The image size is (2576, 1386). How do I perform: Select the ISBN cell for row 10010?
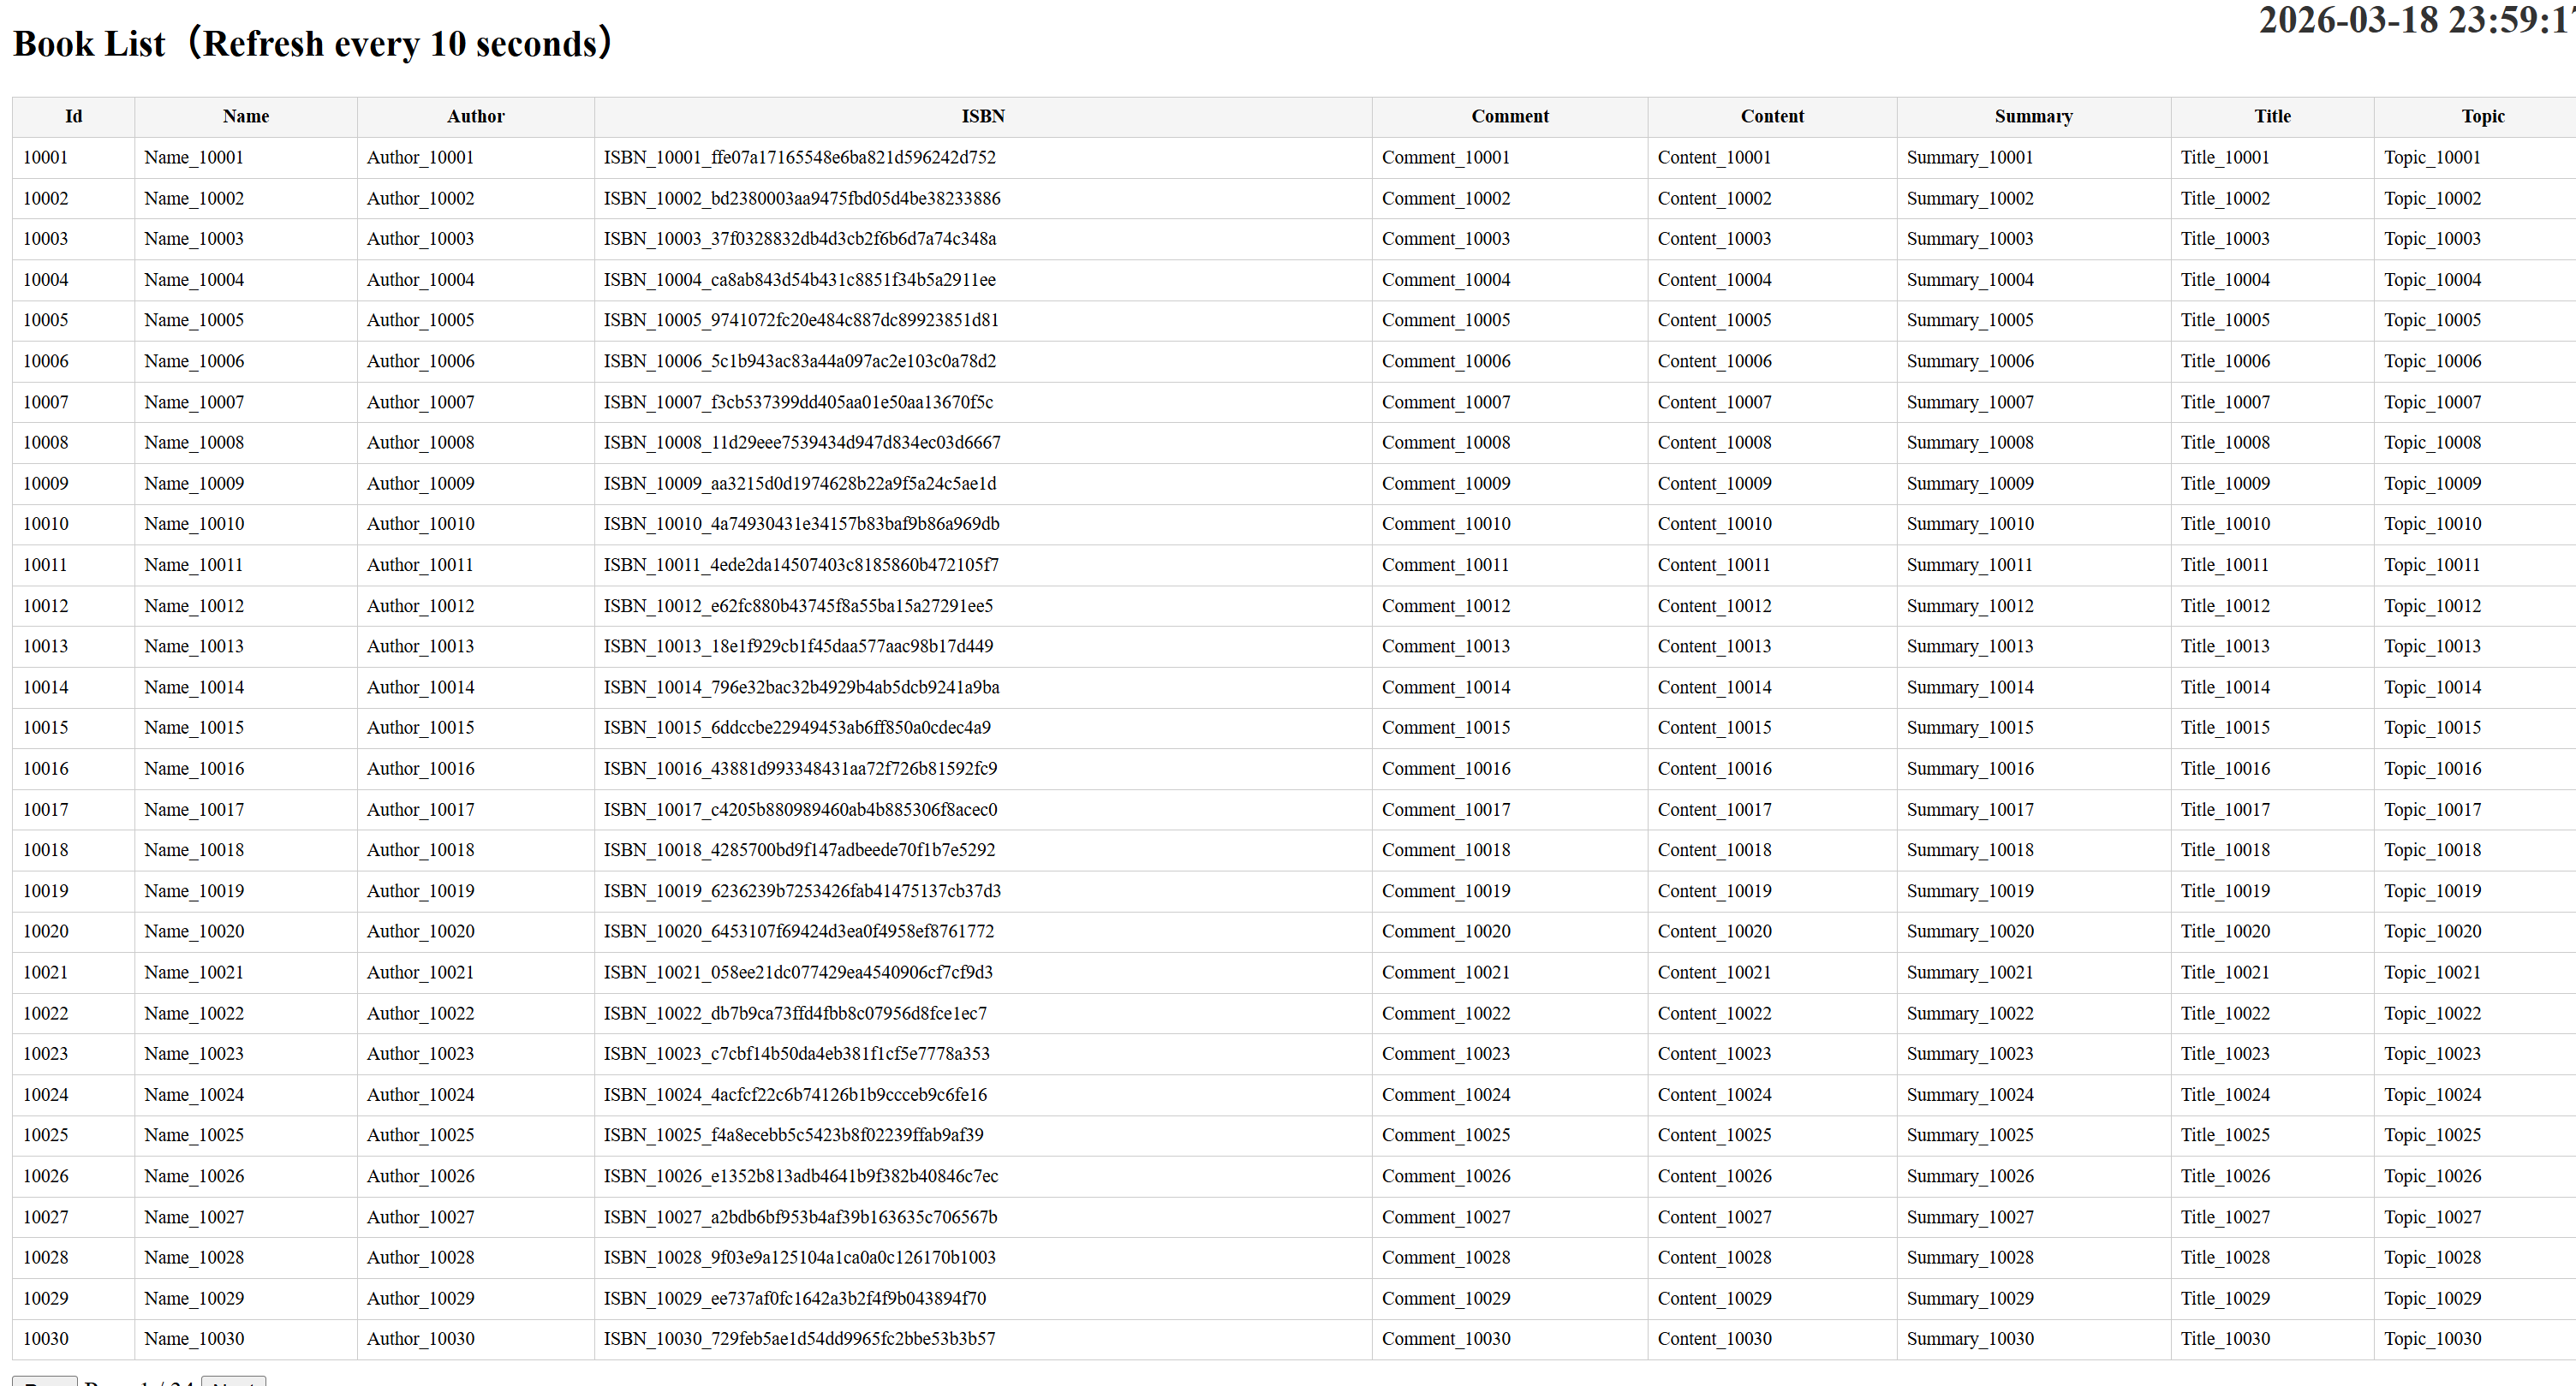tap(983, 524)
